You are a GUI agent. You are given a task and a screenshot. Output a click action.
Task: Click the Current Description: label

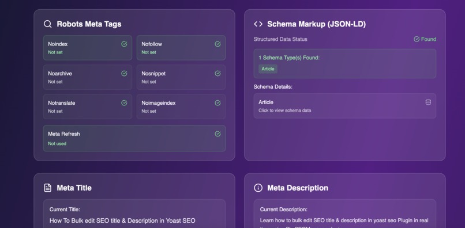[x=283, y=210]
